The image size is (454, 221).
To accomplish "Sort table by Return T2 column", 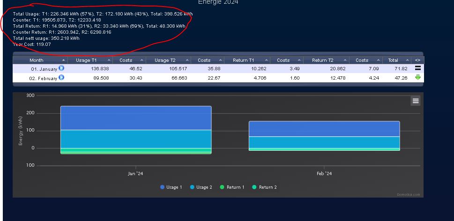I will pyautogui.click(x=326, y=60).
